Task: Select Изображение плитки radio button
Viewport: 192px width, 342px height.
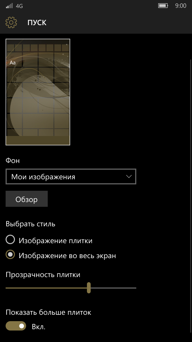Action: tap(10, 240)
